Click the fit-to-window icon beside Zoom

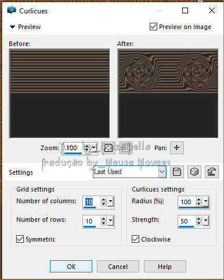point(109,148)
